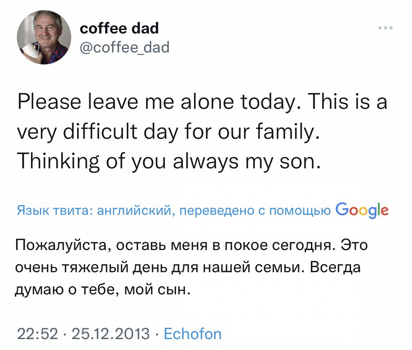Click the word "Всегда" in translated text

pyautogui.click(x=335, y=267)
